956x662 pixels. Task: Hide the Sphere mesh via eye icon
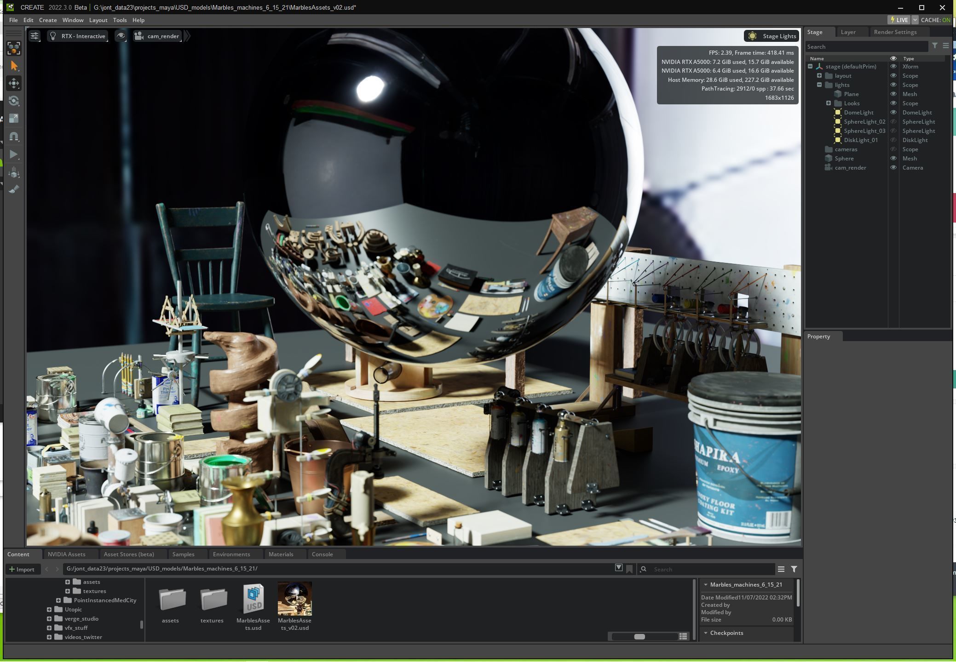(x=893, y=158)
